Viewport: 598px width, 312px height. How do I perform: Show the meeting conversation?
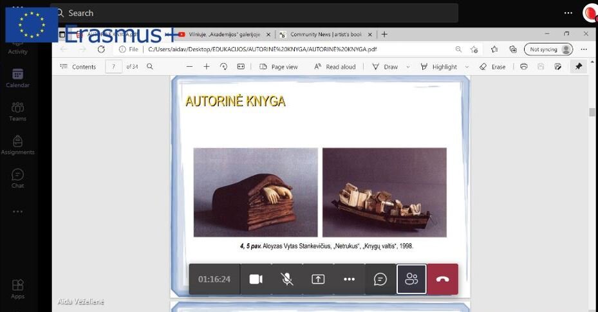[x=380, y=279]
